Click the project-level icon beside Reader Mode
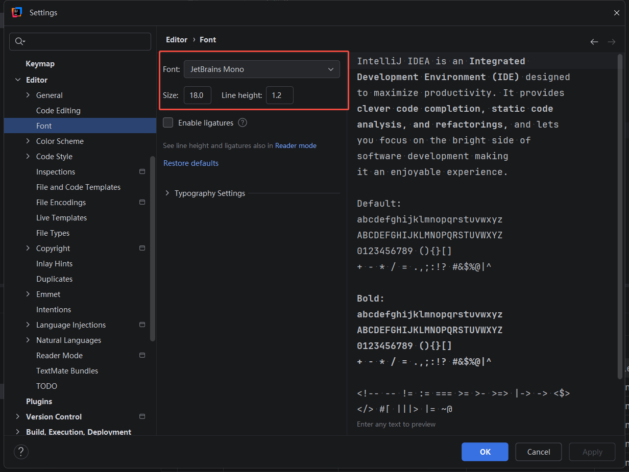 [142, 356]
